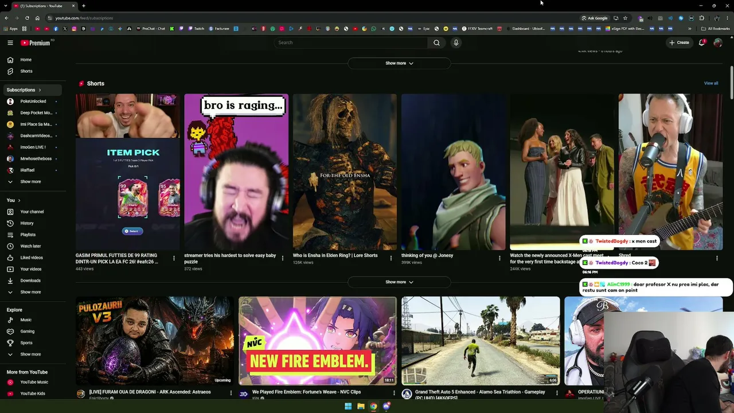Viewport: 734px width, 413px height.
Task: Open the tab search dropdown arrow
Action: pyautogui.click(x=6, y=6)
